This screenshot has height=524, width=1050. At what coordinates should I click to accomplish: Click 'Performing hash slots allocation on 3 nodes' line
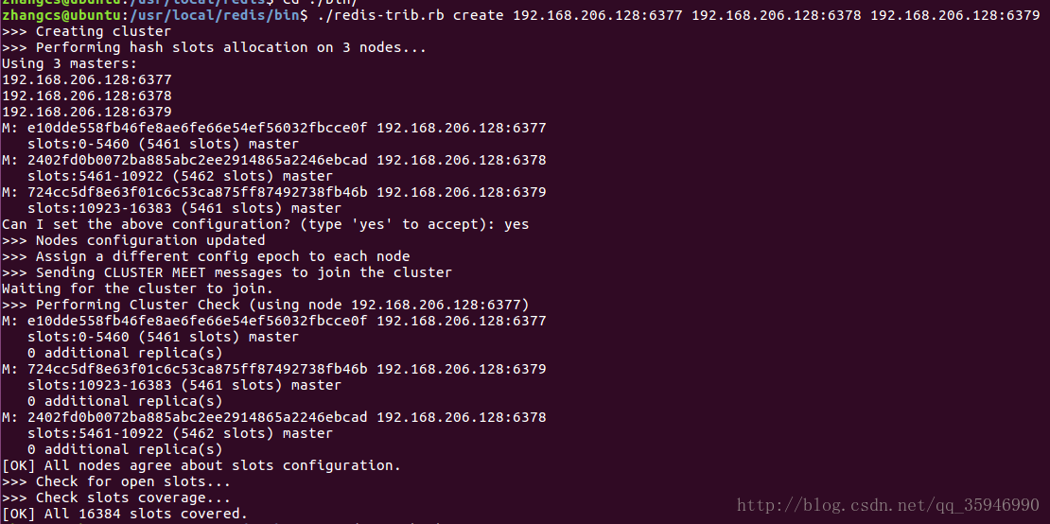[x=214, y=47]
